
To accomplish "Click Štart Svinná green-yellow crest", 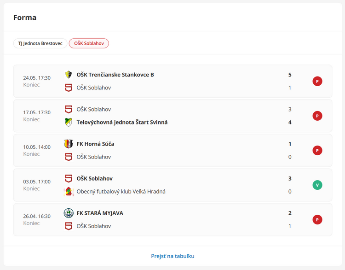I will click(69, 122).
